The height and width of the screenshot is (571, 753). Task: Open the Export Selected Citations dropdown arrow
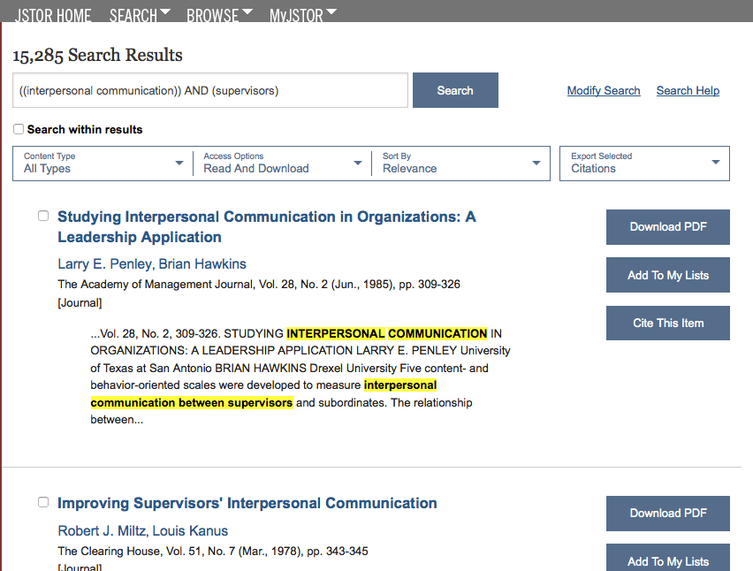(716, 163)
